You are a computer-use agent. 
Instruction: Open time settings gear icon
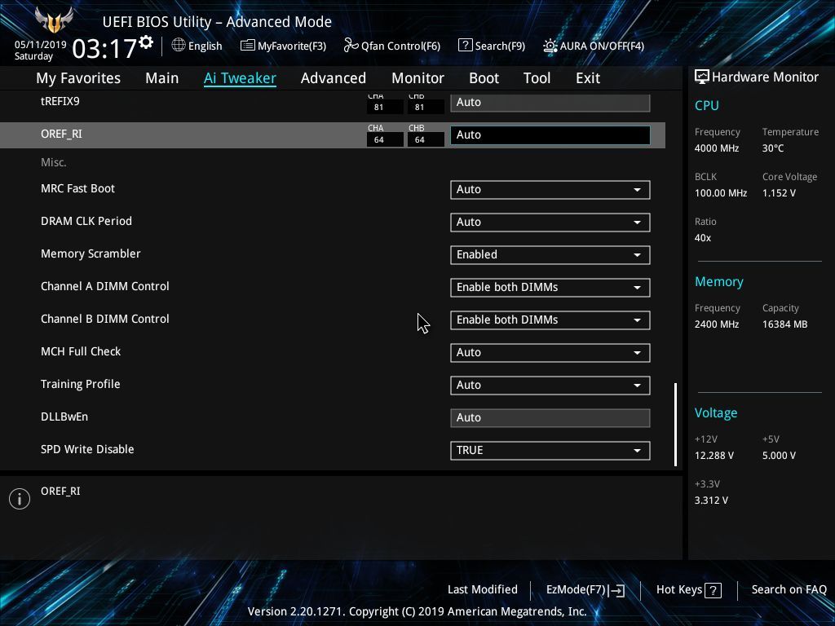click(146, 42)
